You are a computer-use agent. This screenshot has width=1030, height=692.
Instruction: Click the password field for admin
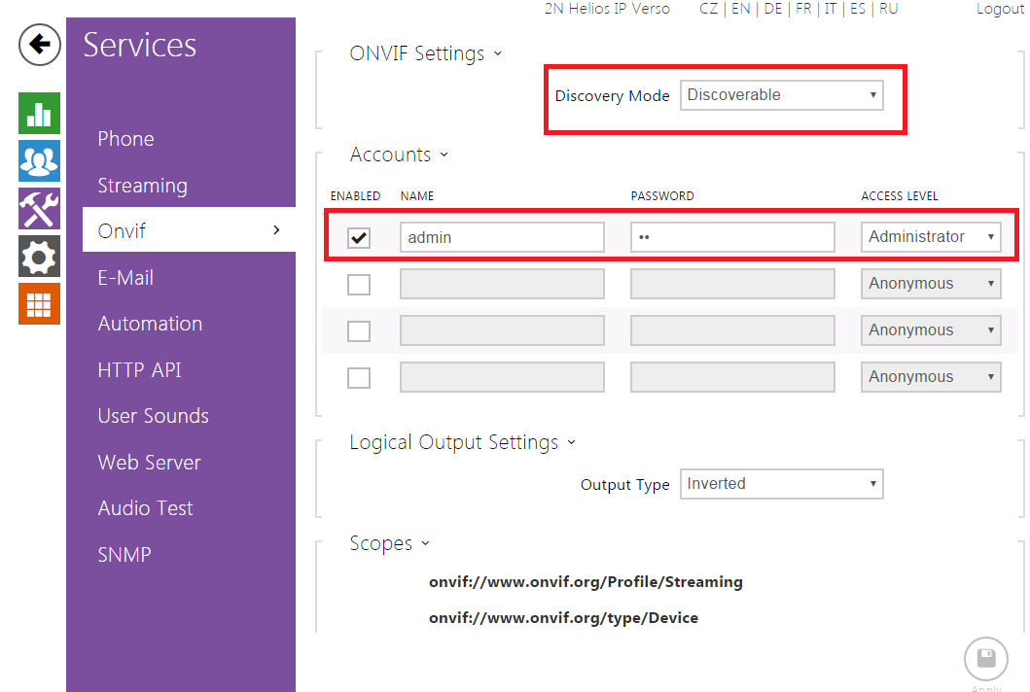point(731,237)
